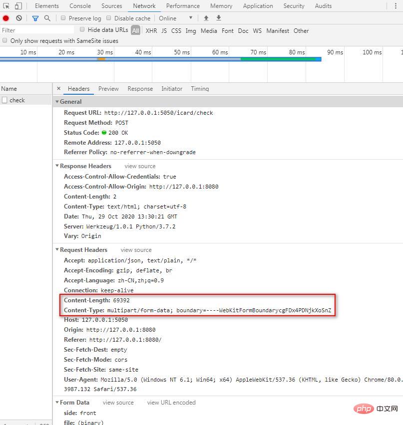Viewport: 403px width, 425px height.
Task: View source of Request Headers
Action: pos(136,249)
